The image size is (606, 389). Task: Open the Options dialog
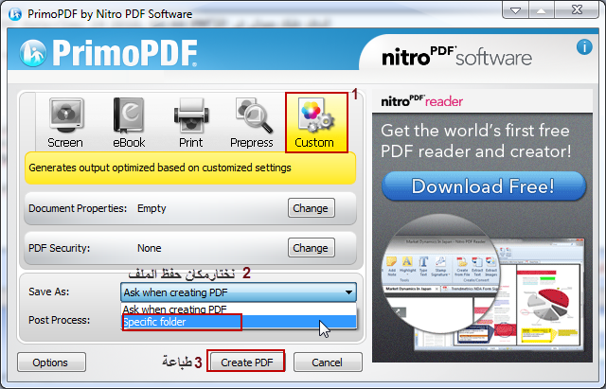tap(51, 362)
